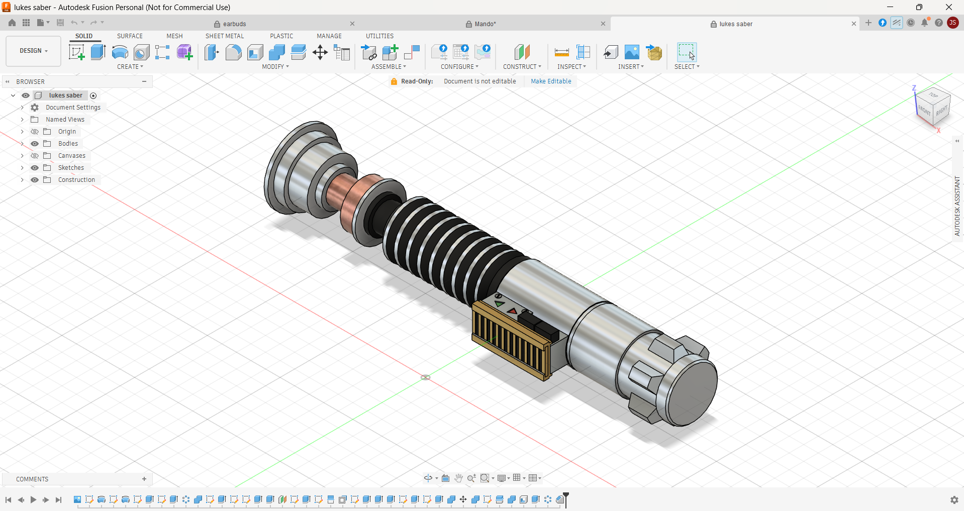This screenshot has width=964, height=511.
Task: Open the CONSTRUCT dropdown menu
Action: (x=522, y=67)
